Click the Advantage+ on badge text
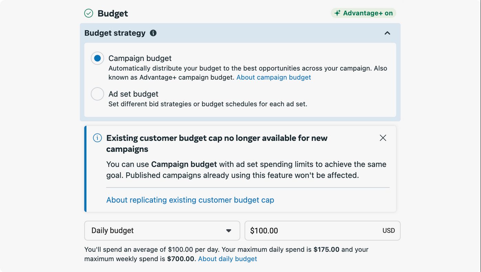Image resolution: width=481 pixels, height=272 pixels. tap(368, 13)
